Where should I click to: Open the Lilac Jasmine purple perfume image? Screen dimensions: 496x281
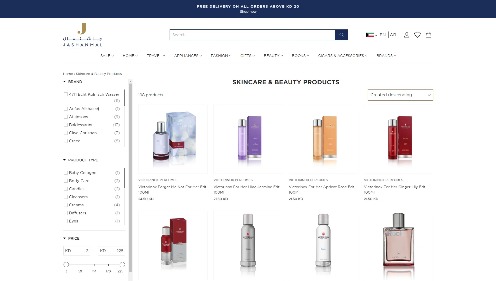pyautogui.click(x=248, y=139)
